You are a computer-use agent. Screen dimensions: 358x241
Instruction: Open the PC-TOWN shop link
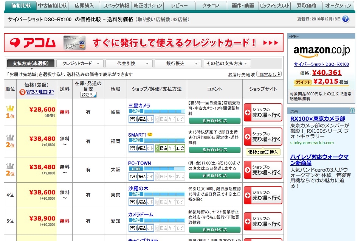point(139,163)
